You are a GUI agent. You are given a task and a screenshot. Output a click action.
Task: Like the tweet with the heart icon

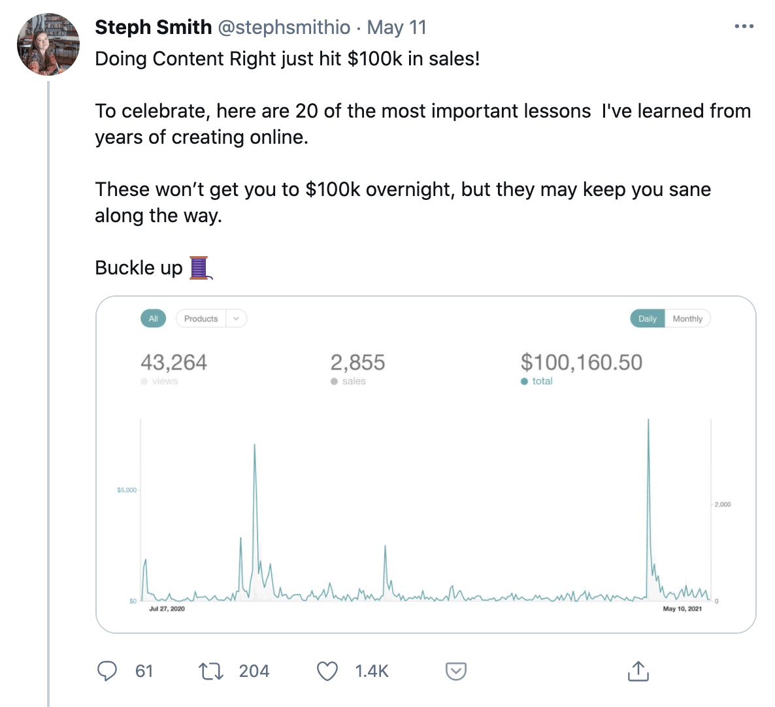[327, 671]
